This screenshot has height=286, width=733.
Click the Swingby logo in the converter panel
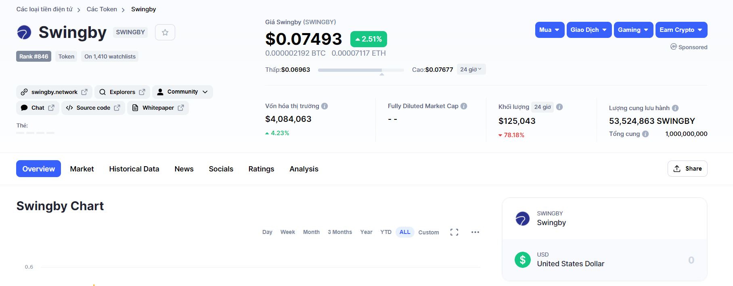[522, 219]
